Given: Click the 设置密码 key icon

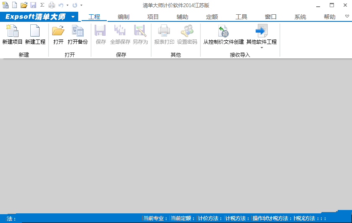Looking at the screenshot, I should [187, 31].
